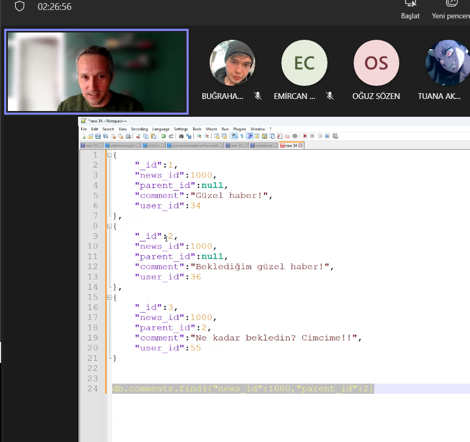
Task: Collapse the fold marker at line 8
Action: 110,226
